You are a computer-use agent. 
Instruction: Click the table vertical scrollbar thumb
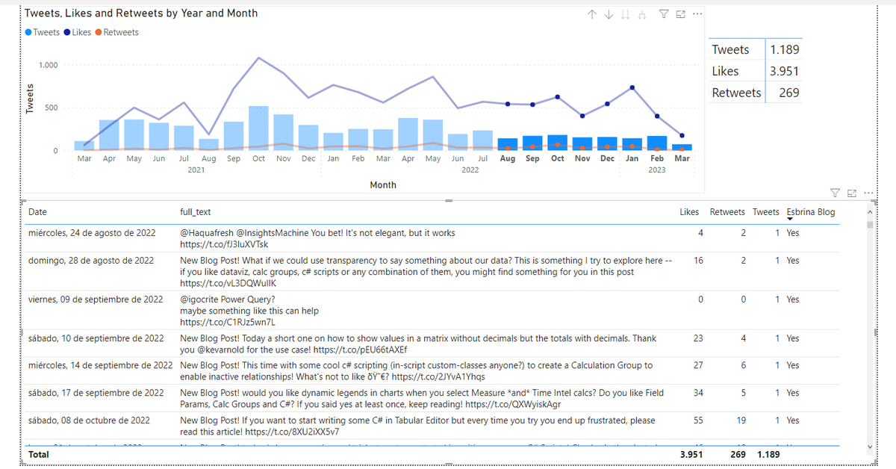(x=869, y=225)
